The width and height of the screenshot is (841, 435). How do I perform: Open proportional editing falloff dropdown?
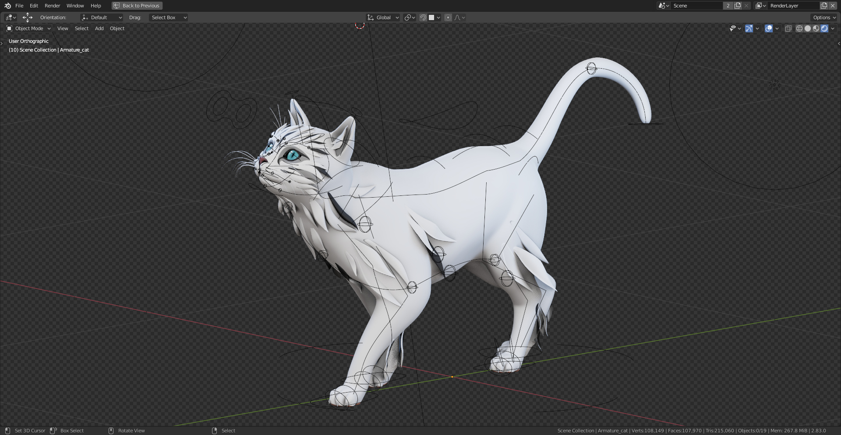click(x=459, y=17)
